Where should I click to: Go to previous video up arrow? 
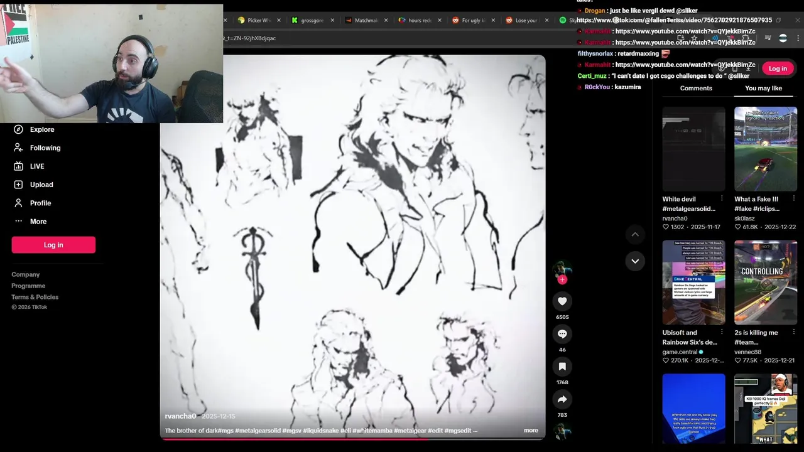[635, 234]
